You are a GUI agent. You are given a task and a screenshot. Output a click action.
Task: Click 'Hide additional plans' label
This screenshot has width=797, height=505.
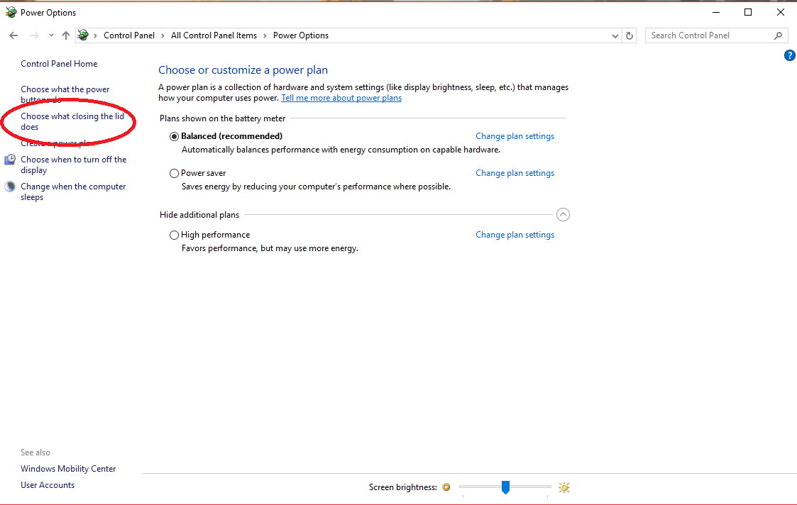click(x=199, y=215)
